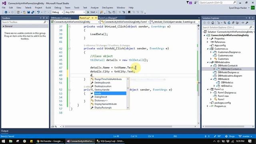Click Properties wrench icon in Solution Explorer toolbar

point(247,23)
